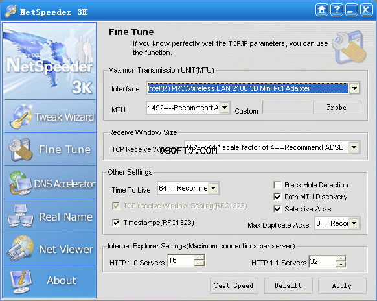Click the Tweak Wizard globe icon
Viewport: 377px width, 301px height.
click(21, 116)
